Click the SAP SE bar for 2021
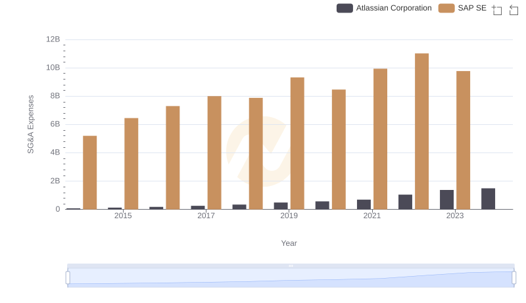 tap(381, 139)
